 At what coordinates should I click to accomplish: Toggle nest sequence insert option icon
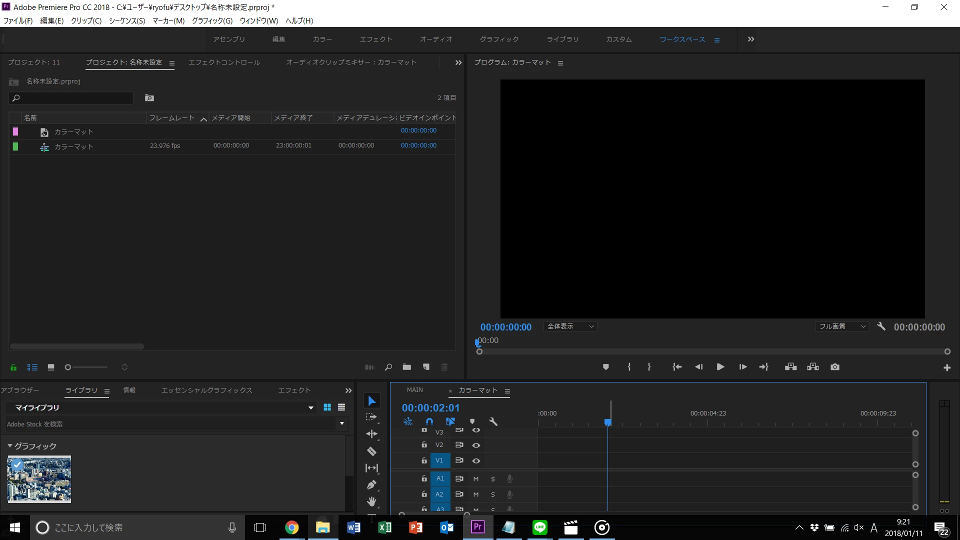pyautogui.click(x=408, y=421)
